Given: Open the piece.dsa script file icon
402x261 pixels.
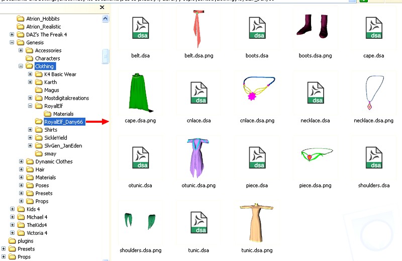Looking at the screenshot, I should coord(257,157).
